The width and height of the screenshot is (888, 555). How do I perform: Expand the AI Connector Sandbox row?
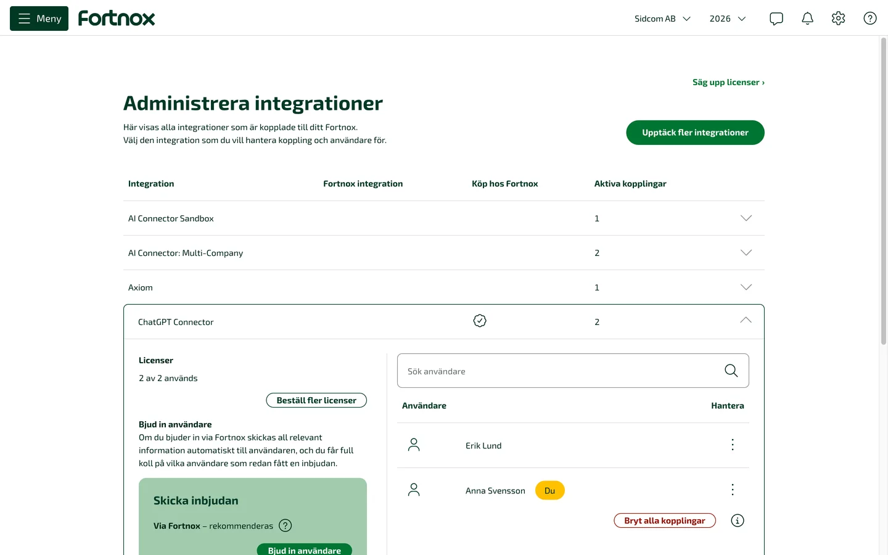tap(746, 218)
